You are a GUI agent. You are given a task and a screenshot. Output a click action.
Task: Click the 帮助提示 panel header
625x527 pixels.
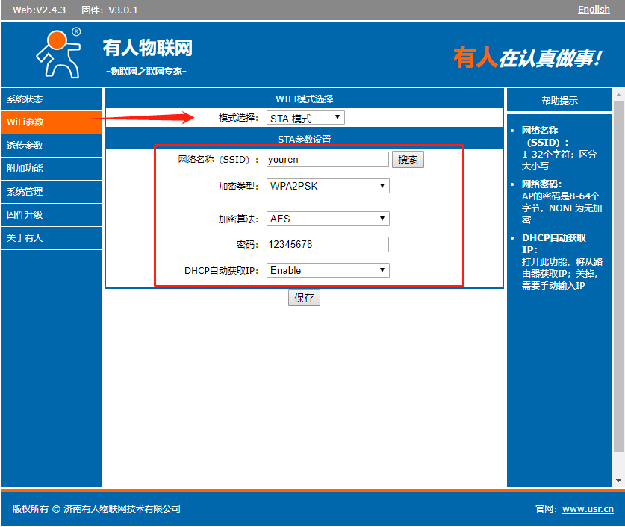click(x=559, y=100)
